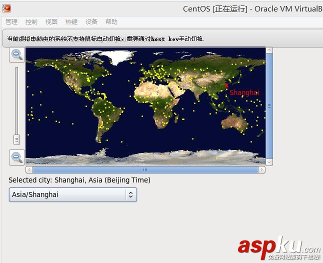Open the 控制 menu

click(x=31, y=21)
